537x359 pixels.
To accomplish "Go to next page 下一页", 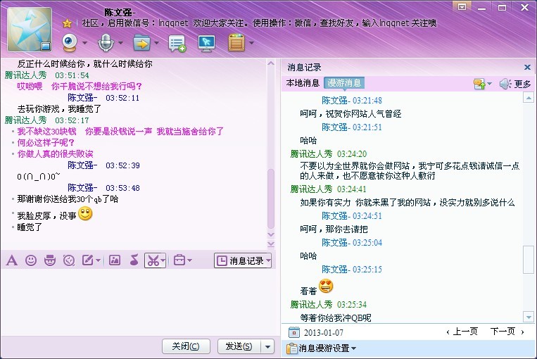I will point(507,332).
